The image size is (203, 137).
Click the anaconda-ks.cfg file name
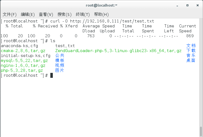tap(20, 46)
